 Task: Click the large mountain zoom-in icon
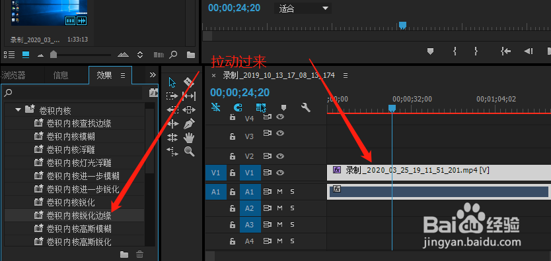pos(124,55)
